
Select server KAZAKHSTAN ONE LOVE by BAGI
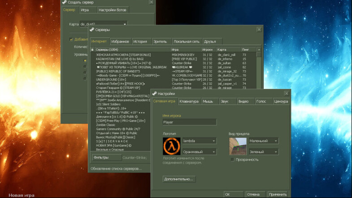pos(120,59)
